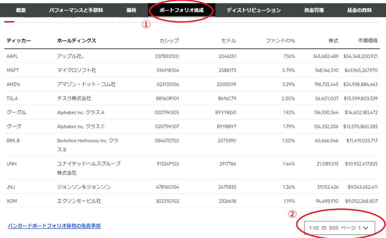
Task: Switch to パフォーマンスと手数料 tab
Action: 76,10
